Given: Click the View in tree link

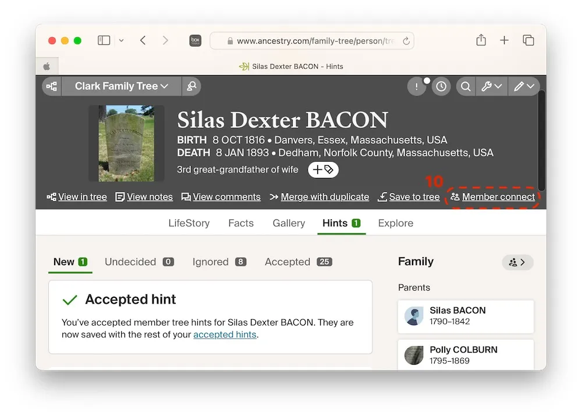Looking at the screenshot, I should click(x=77, y=197).
